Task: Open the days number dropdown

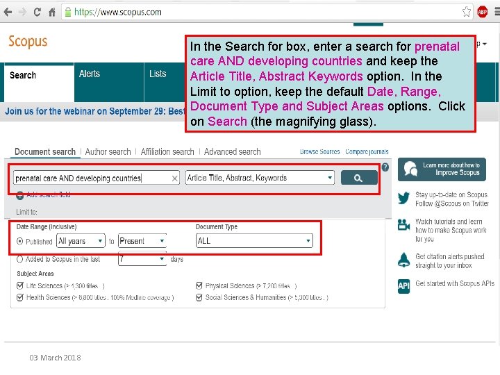Action: point(142,259)
